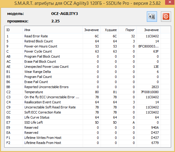Click the Имя column header
This screenshot has height=152, width=175.
(53, 30)
